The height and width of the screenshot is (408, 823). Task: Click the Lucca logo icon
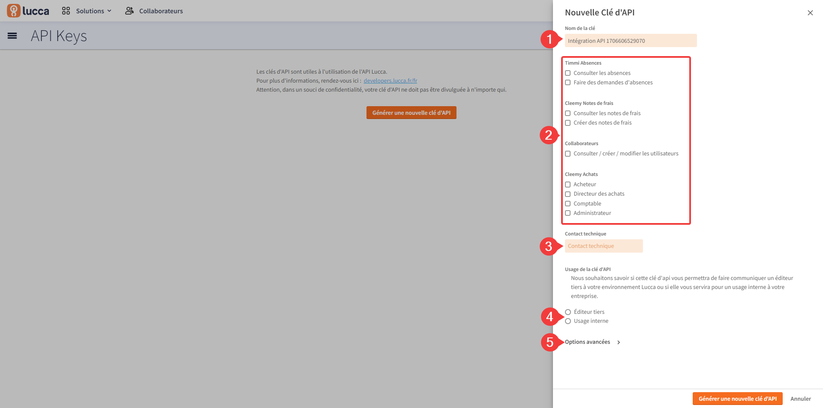[x=14, y=11]
